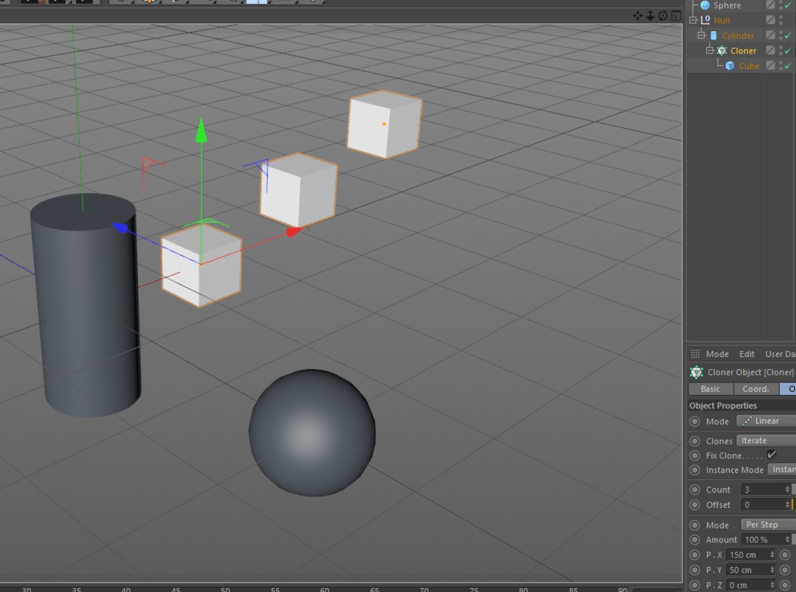Image resolution: width=796 pixels, height=592 pixels.
Task: Open the Clones Iterate dropdown
Action: (x=766, y=440)
